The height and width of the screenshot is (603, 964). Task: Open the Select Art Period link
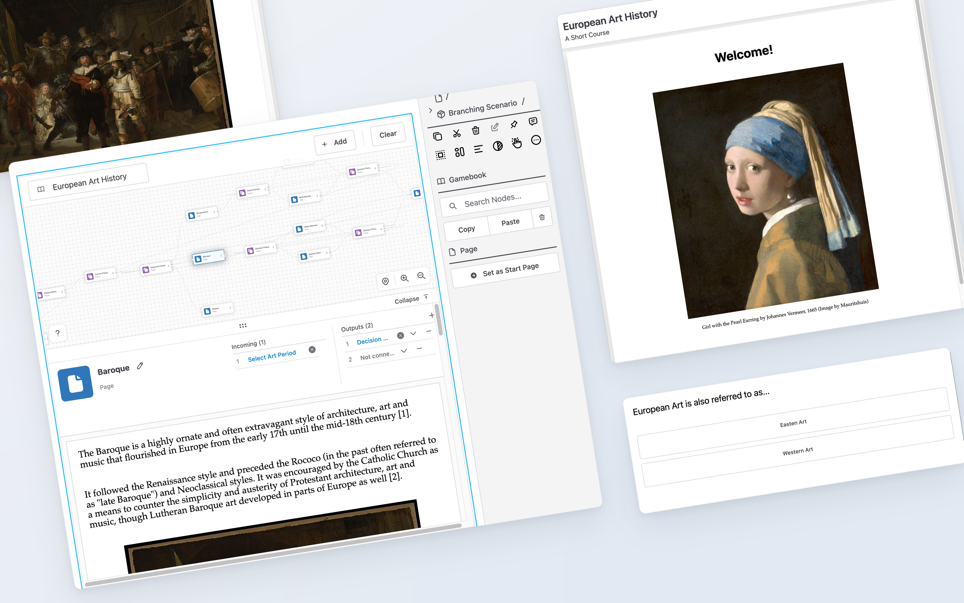pyautogui.click(x=272, y=356)
